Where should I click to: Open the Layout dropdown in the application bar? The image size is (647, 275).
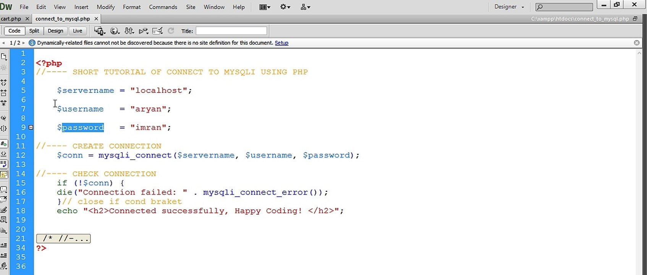click(265, 7)
